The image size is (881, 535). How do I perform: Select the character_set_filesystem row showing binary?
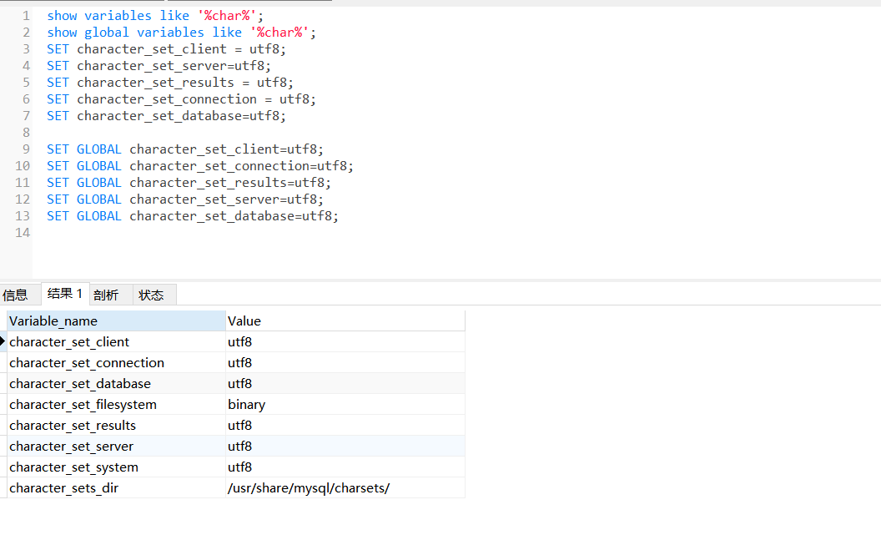tap(83, 404)
